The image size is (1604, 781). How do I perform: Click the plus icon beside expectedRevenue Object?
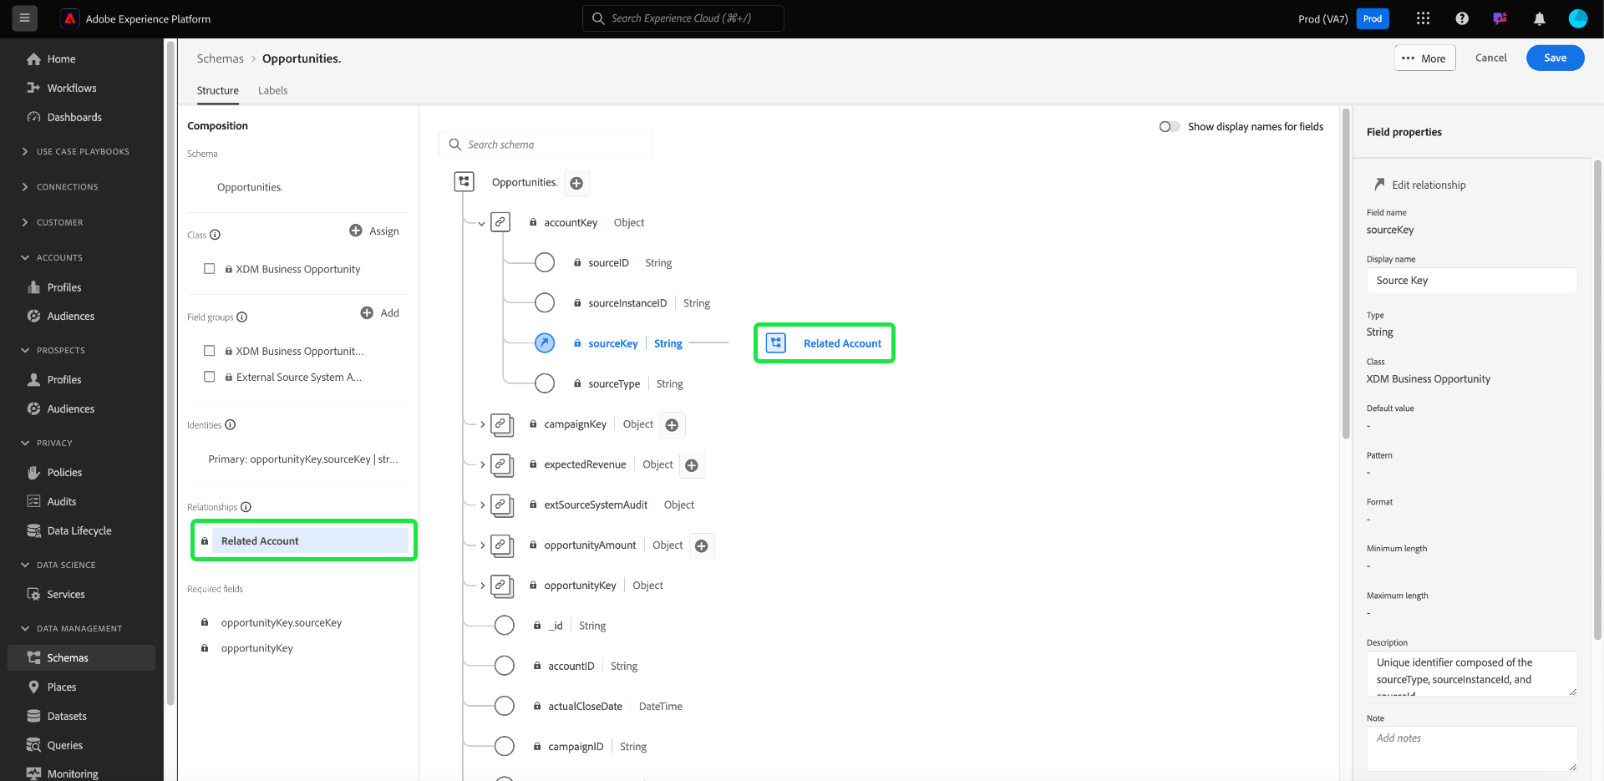[692, 465]
